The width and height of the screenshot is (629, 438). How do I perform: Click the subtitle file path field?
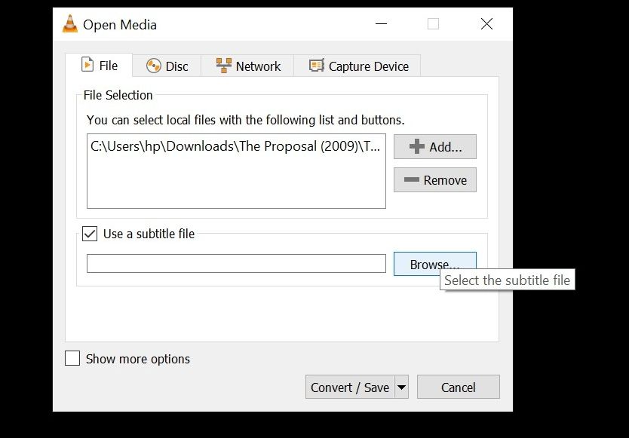coord(236,264)
